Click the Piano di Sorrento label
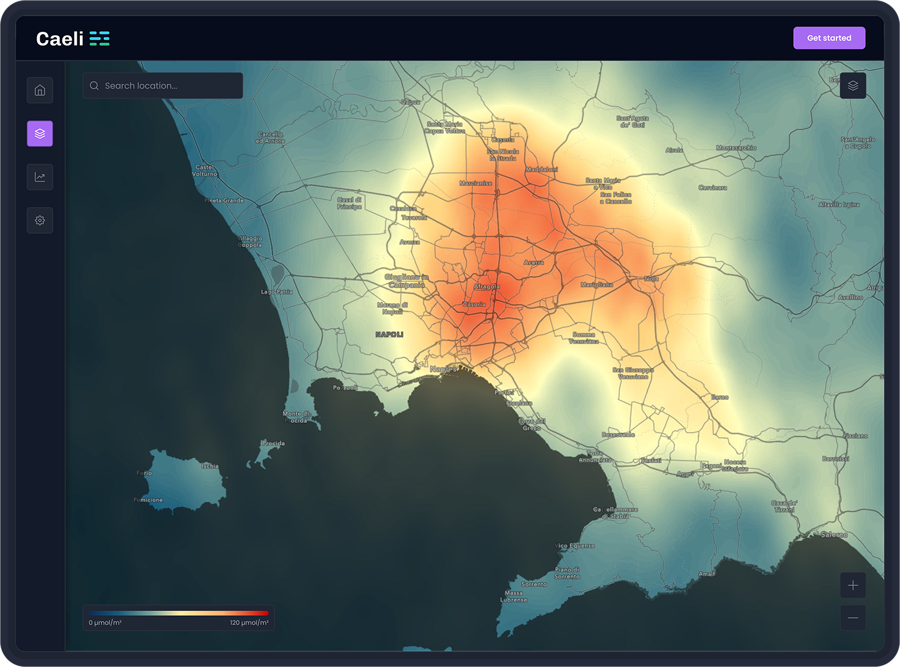Screen dimensions: 900x667 [567, 573]
